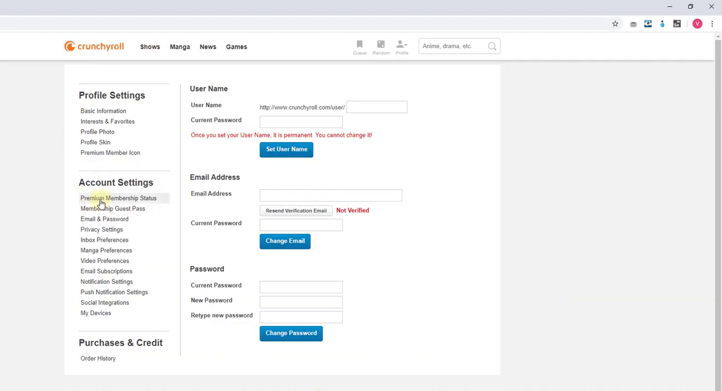This screenshot has height=391, width=722.
Task: Open Profile Photo settings
Action: [x=97, y=132]
